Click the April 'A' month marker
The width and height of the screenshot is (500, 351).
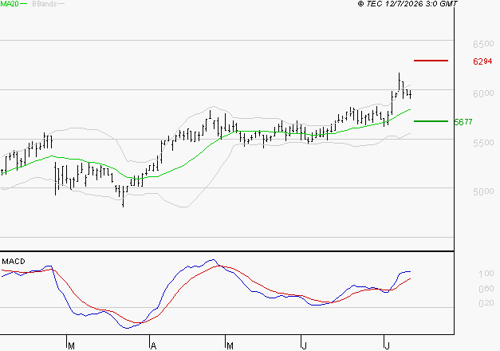point(153,345)
